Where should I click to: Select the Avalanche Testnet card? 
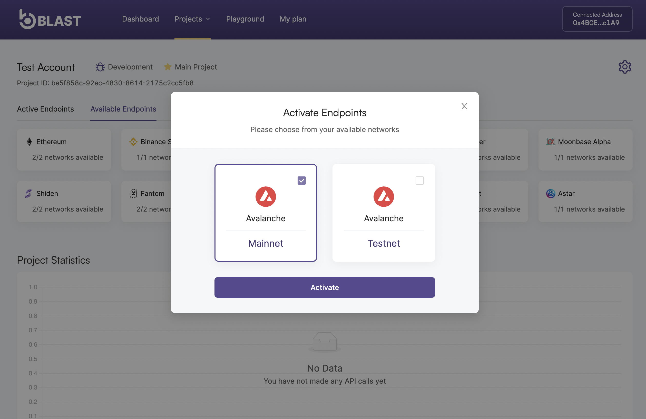coord(384,213)
